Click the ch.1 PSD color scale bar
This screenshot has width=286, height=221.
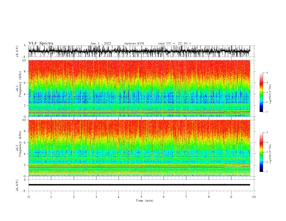coord(261,92)
